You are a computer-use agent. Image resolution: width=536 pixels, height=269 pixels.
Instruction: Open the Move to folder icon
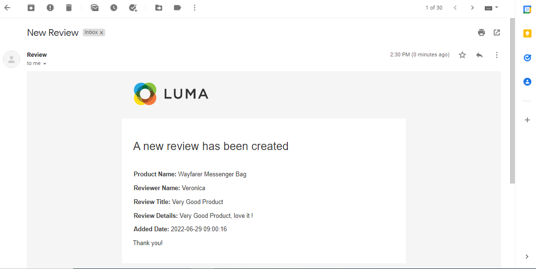click(159, 8)
